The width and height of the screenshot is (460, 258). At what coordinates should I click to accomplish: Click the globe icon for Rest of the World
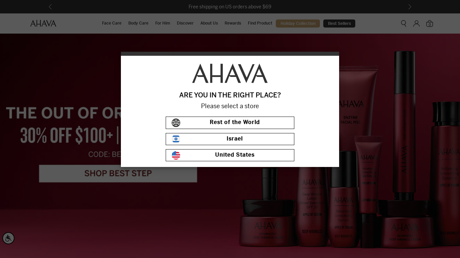(x=176, y=123)
